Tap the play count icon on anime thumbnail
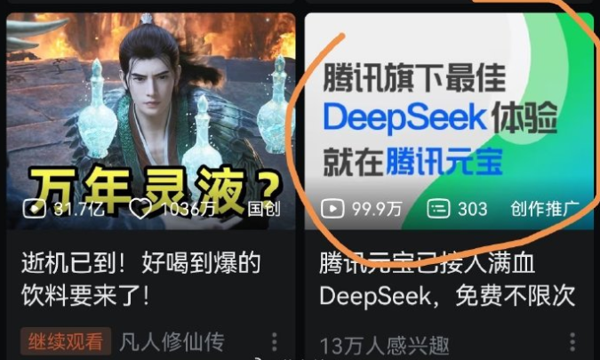Screen dimensions: 600x360 (35, 209)
